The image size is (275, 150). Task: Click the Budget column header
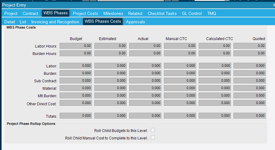tap(76, 39)
